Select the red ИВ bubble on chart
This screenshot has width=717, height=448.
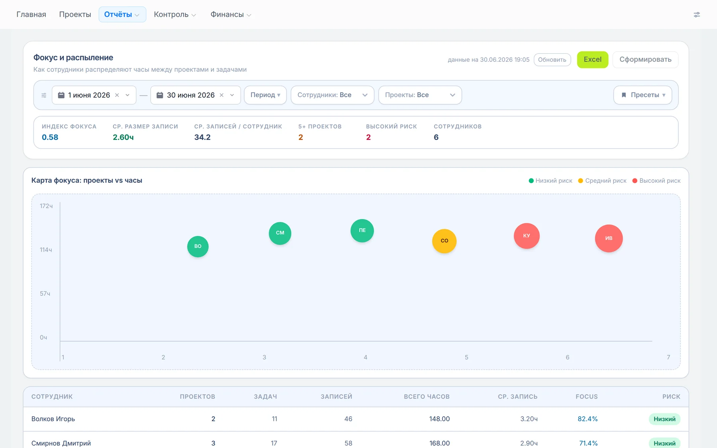tap(609, 238)
